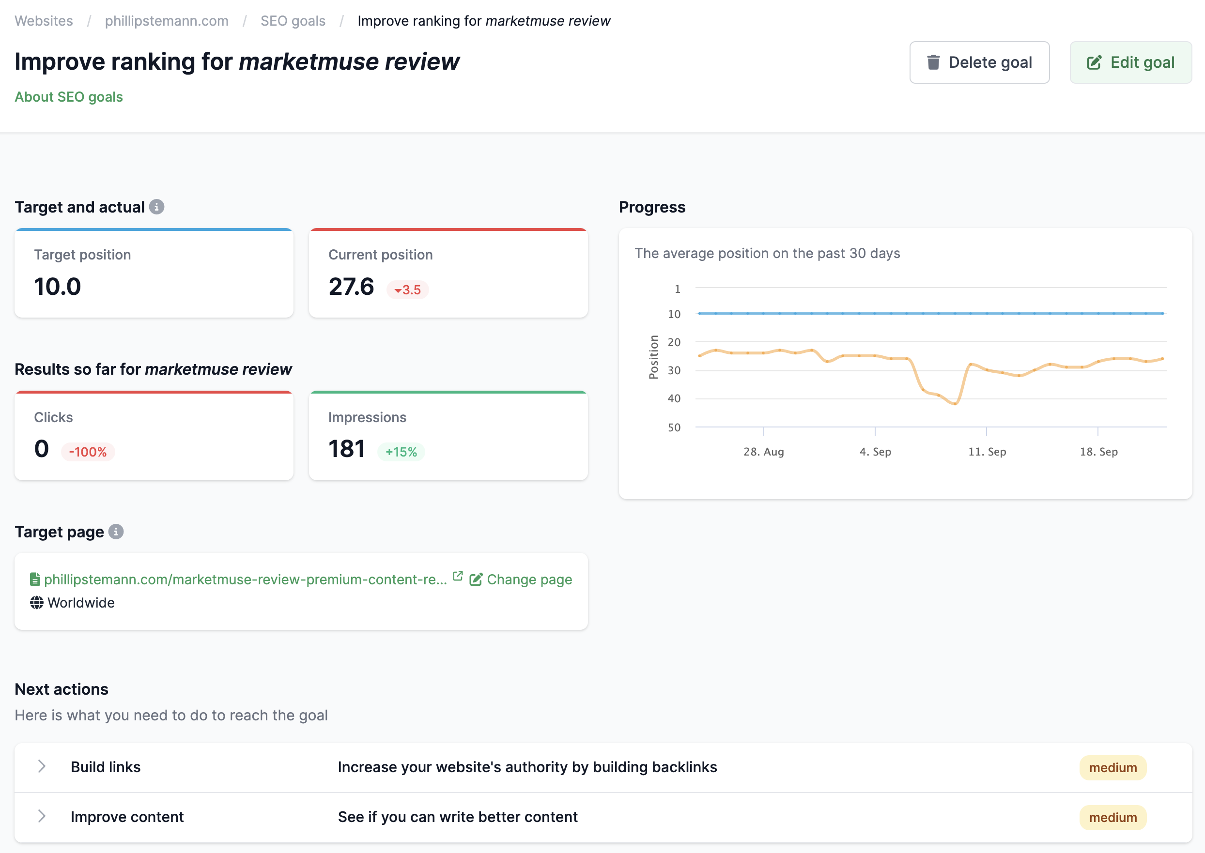Image resolution: width=1205 pixels, height=853 pixels.
Task: Click the Progress heading
Action: click(652, 207)
